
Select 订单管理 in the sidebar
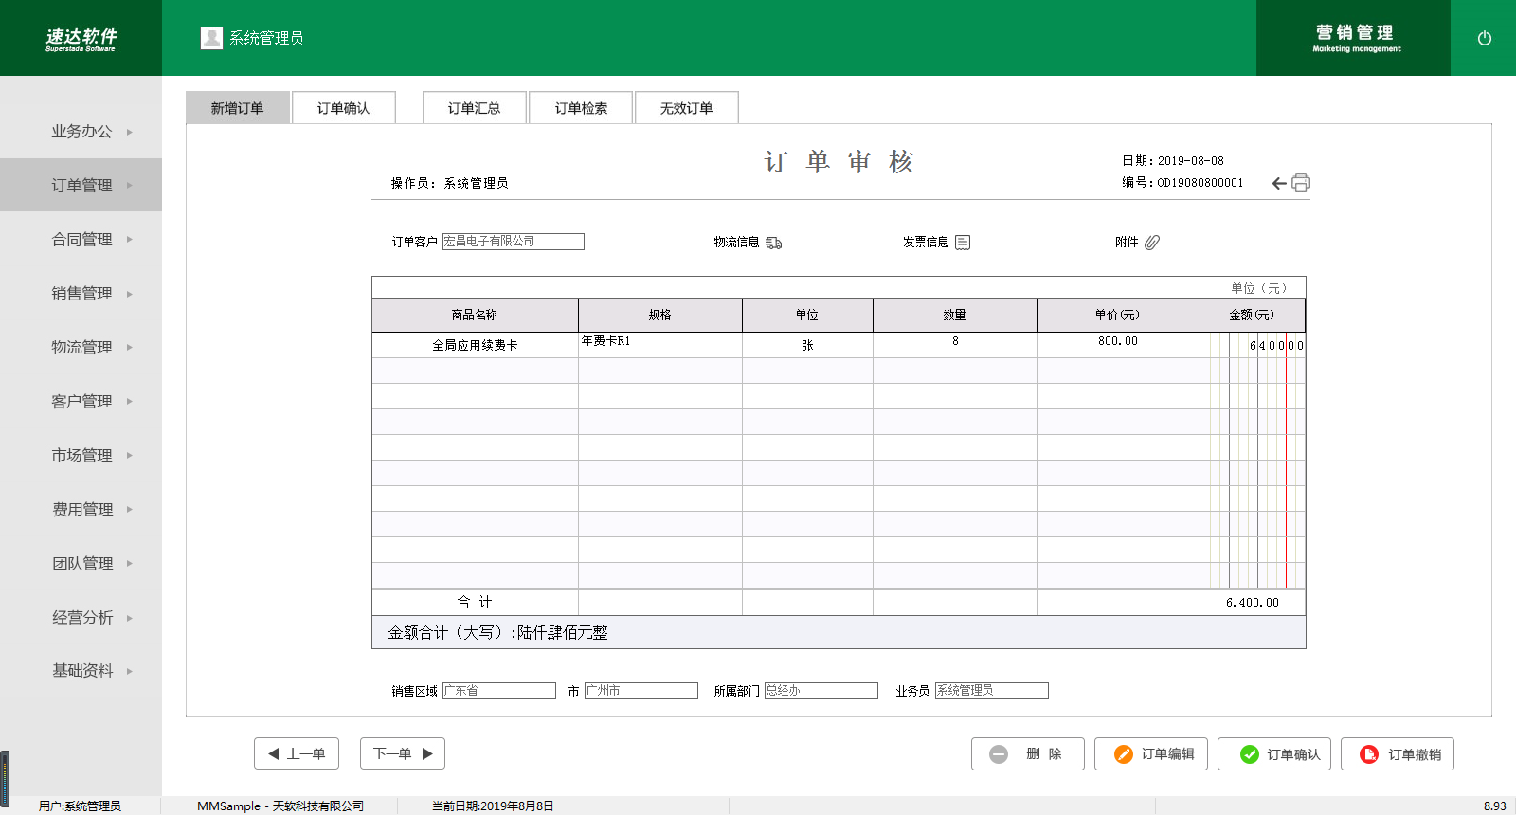tap(81, 186)
